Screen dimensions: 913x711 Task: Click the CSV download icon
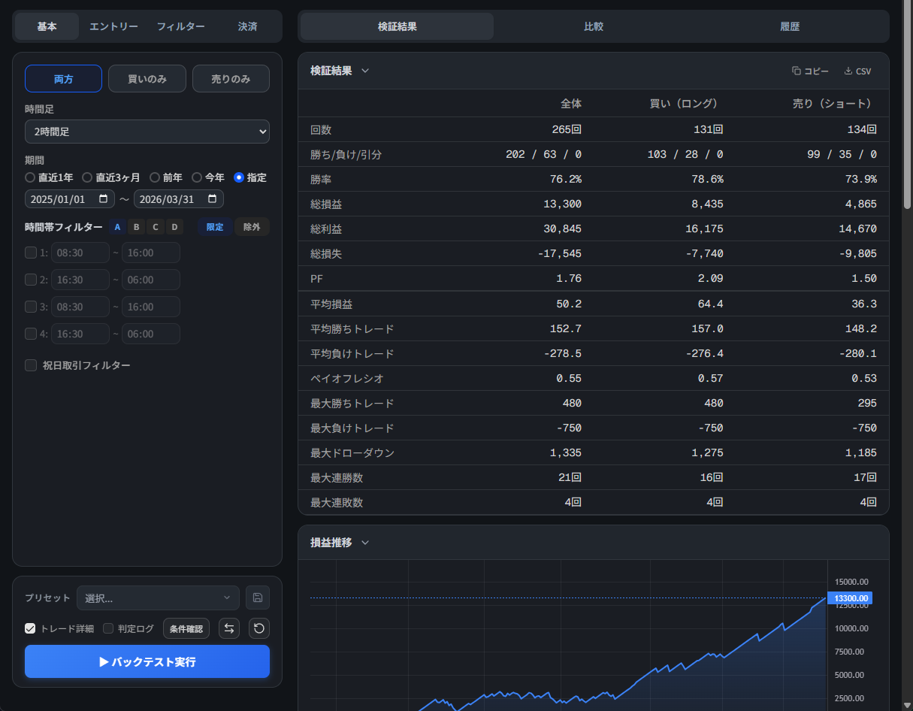coord(848,71)
